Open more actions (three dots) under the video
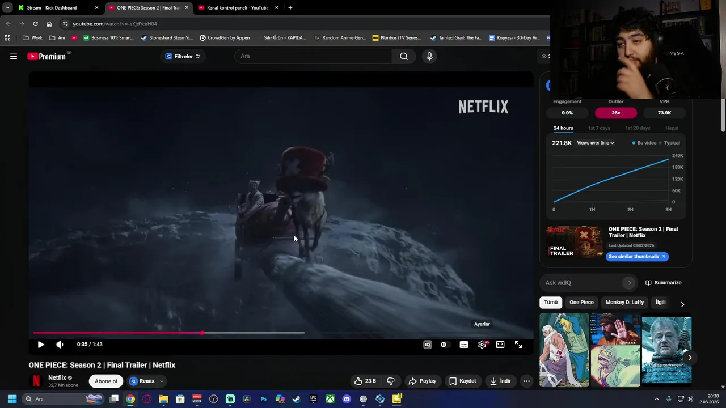Viewport: 726px width, 408px height. pyautogui.click(x=526, y=381)
